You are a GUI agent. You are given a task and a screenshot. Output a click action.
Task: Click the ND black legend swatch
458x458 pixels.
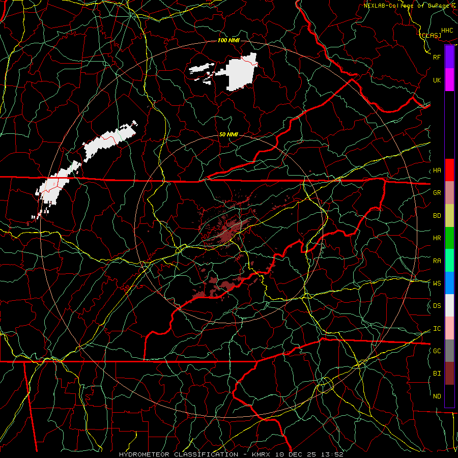click(449, 396)
